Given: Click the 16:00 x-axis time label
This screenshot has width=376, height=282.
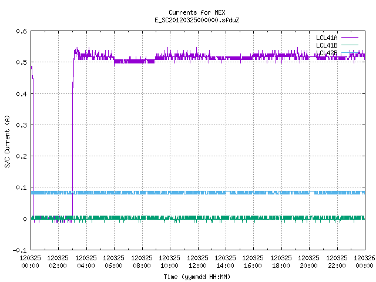Looking at the screenshot, I should pos(253,266).
